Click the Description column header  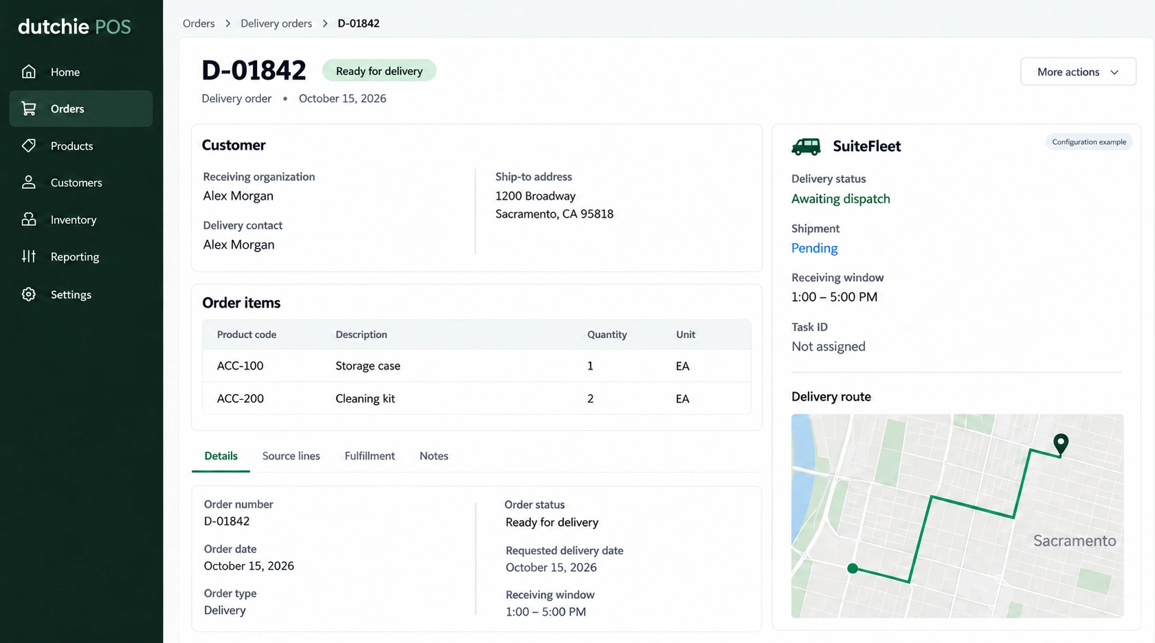pos(361,335)
